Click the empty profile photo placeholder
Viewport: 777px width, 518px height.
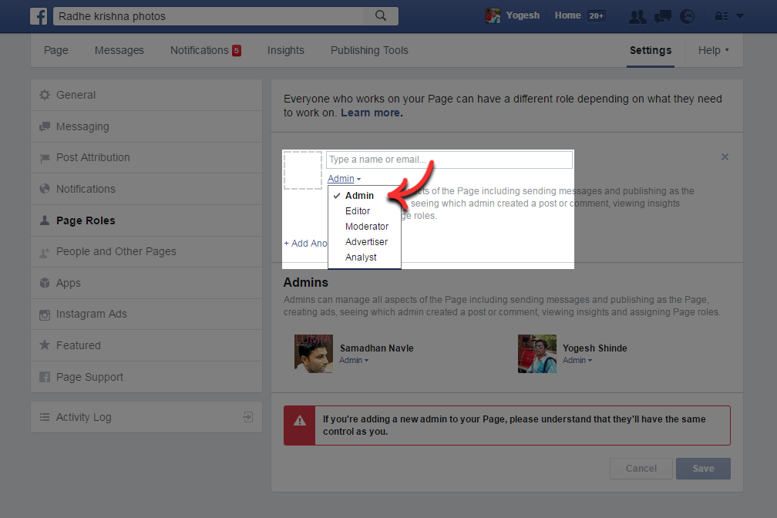pos(303,170)
